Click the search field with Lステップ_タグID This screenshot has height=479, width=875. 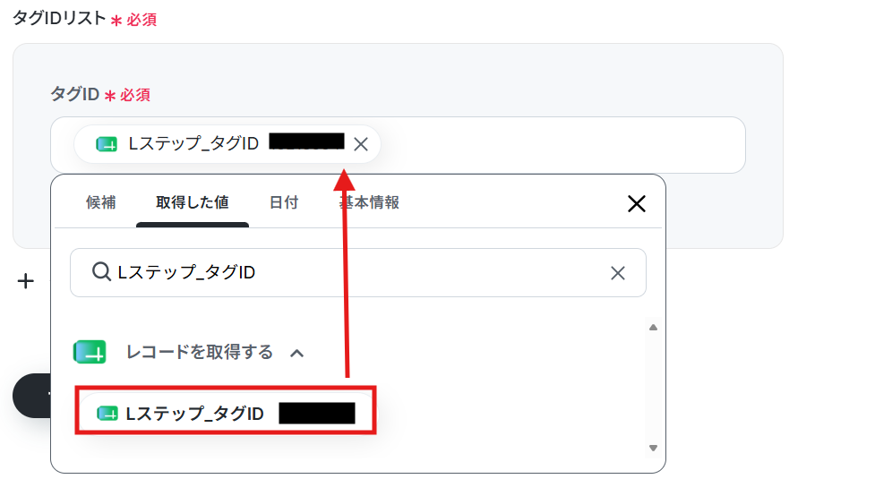pyautogui.click(x=357, y=273)
